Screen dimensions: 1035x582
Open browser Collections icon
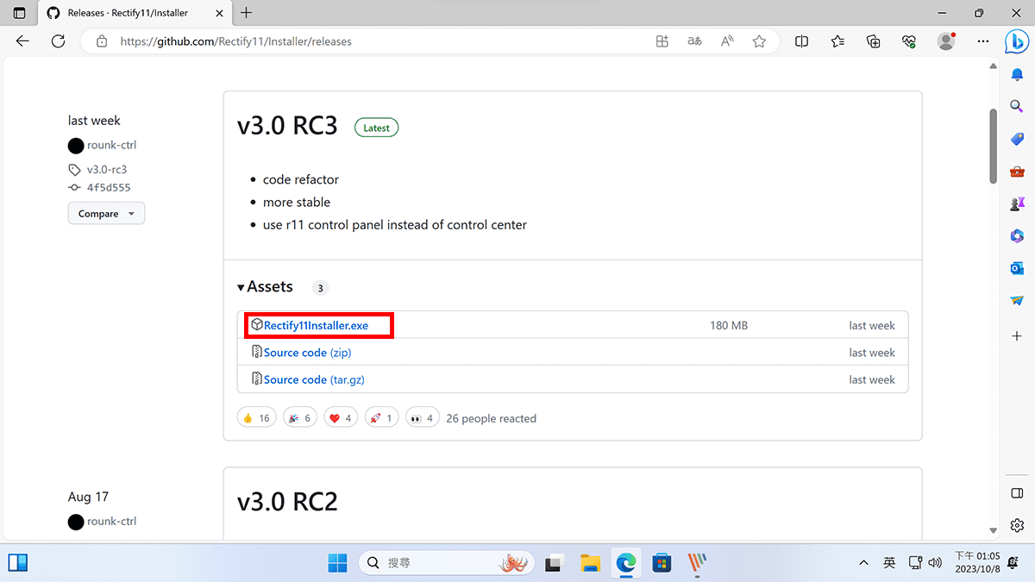point(874,41)
